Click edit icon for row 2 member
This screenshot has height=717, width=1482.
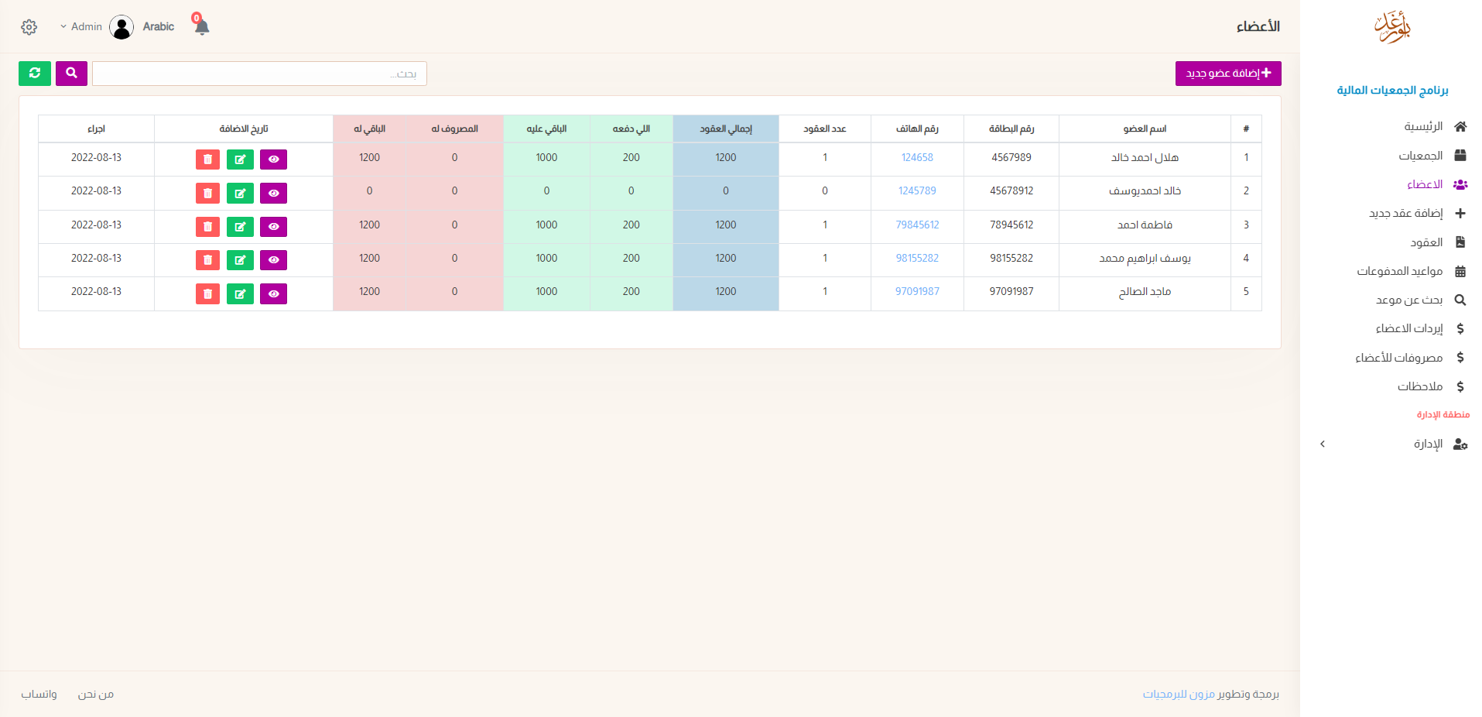[240, 194]
